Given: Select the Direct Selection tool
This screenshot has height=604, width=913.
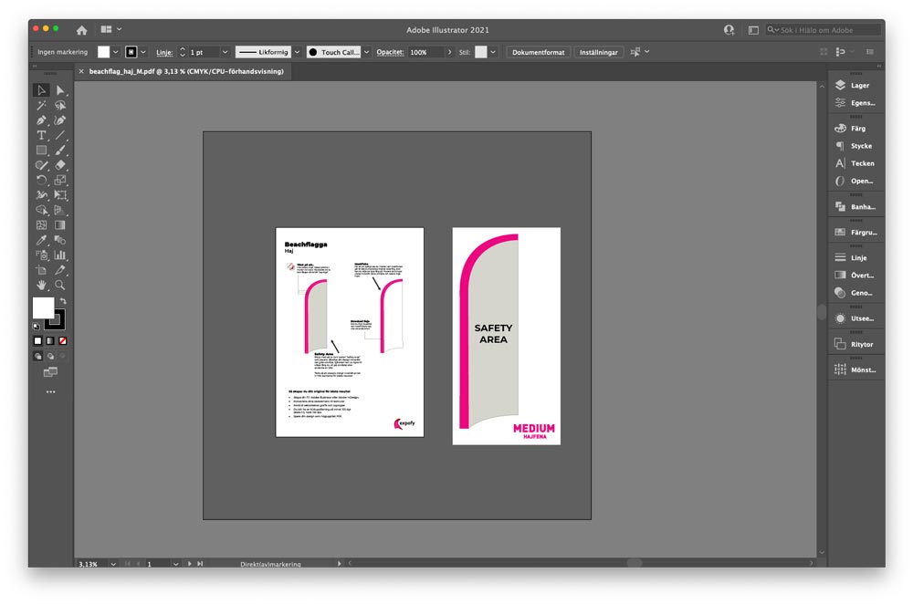Looking at the screenshot, I should tap(60, 90).
